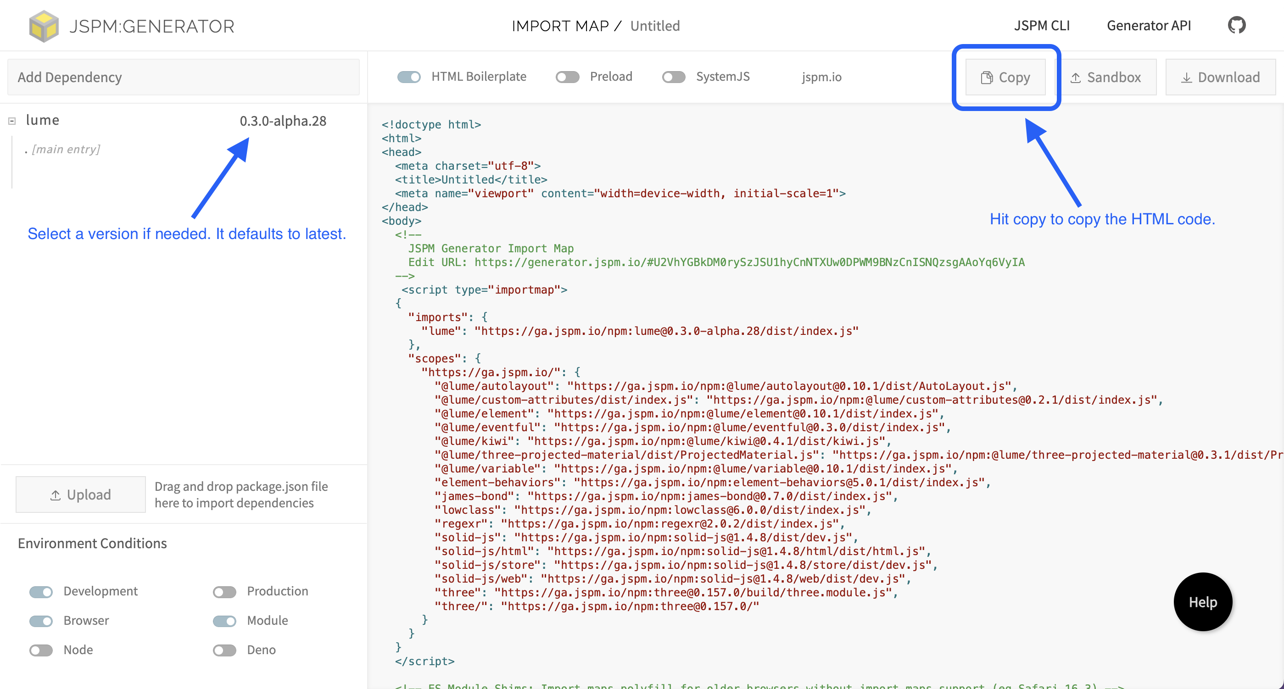Disable the HTML Boilerplate toggle
The width and height of the screenshot is (1284, 689).
pos(409,77)
